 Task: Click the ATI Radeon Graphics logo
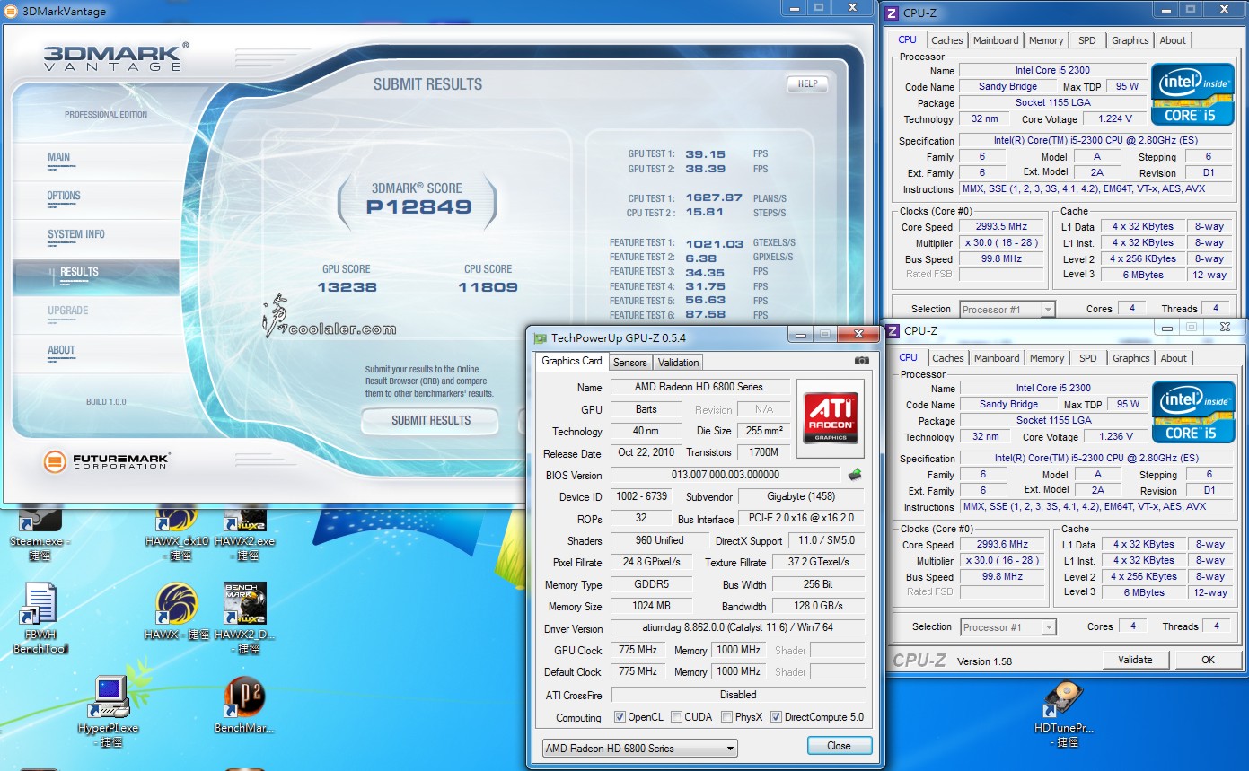point(830,417)
